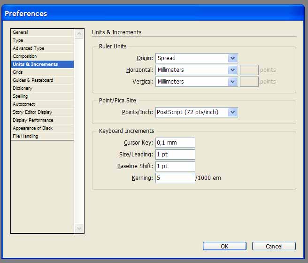Click OK to confirm preferences
The image size is (308, 263).
[224, 246]
